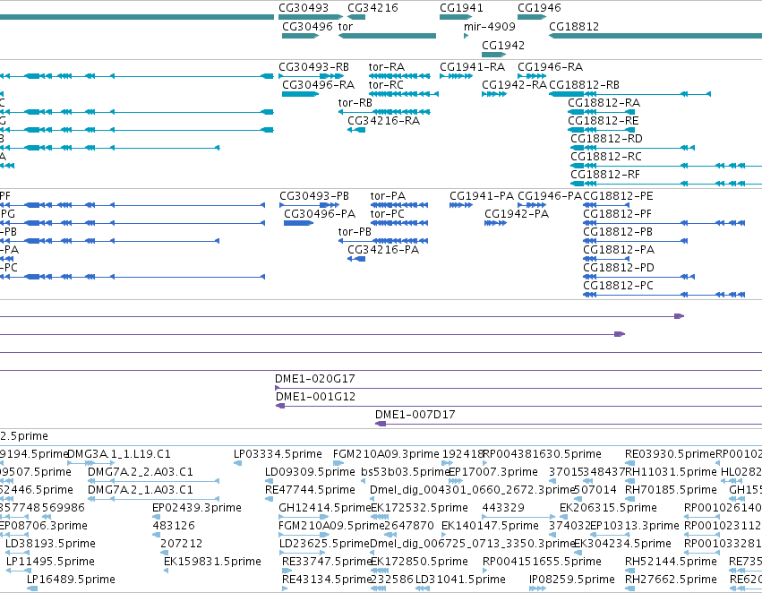Screen dimensions: 762x593
Task: Click the CG18812-RF transcript
Action: click(666, 184)
